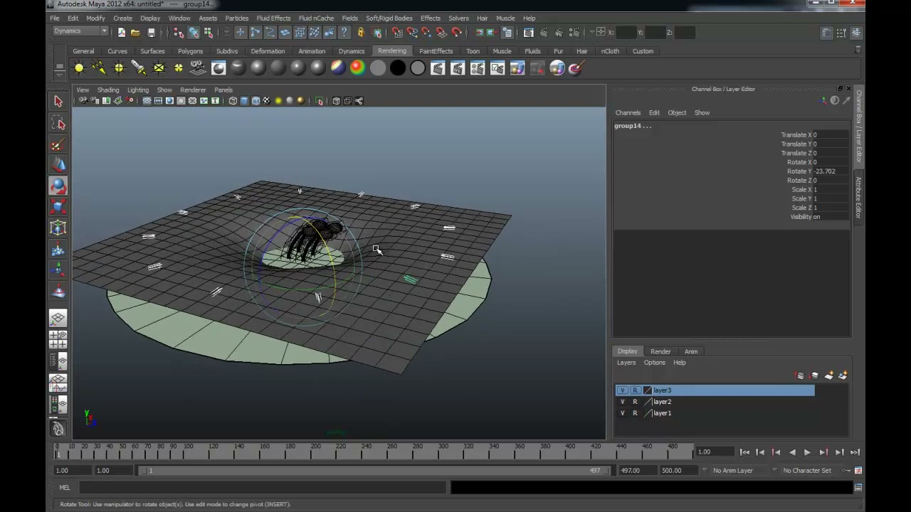
Task: Create new layer from selected objects
Action: [x=843, y=375]
